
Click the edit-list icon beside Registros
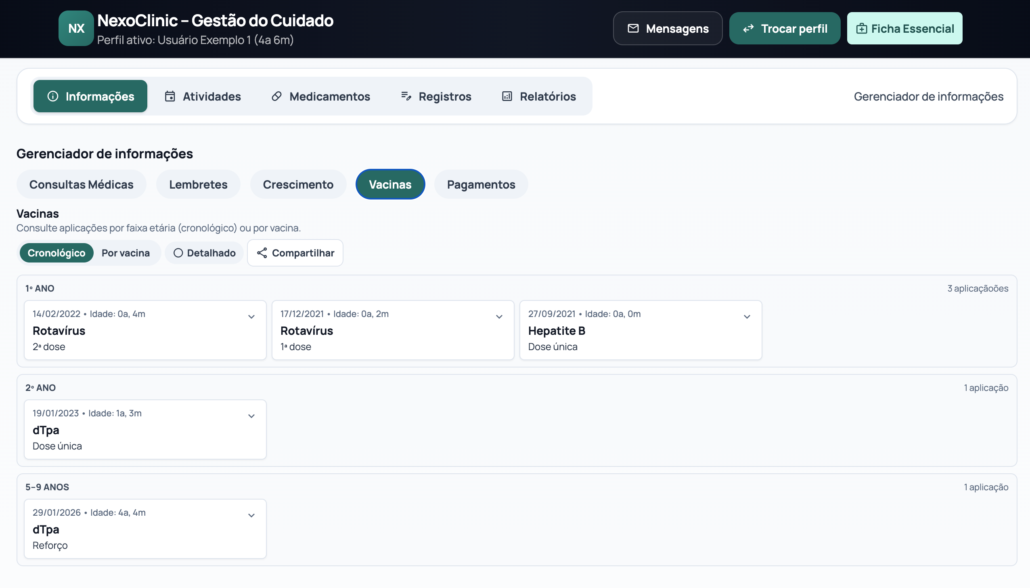coord(406,96)
